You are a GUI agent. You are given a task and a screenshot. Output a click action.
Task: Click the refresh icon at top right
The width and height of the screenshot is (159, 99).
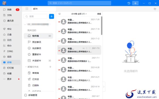155,9
